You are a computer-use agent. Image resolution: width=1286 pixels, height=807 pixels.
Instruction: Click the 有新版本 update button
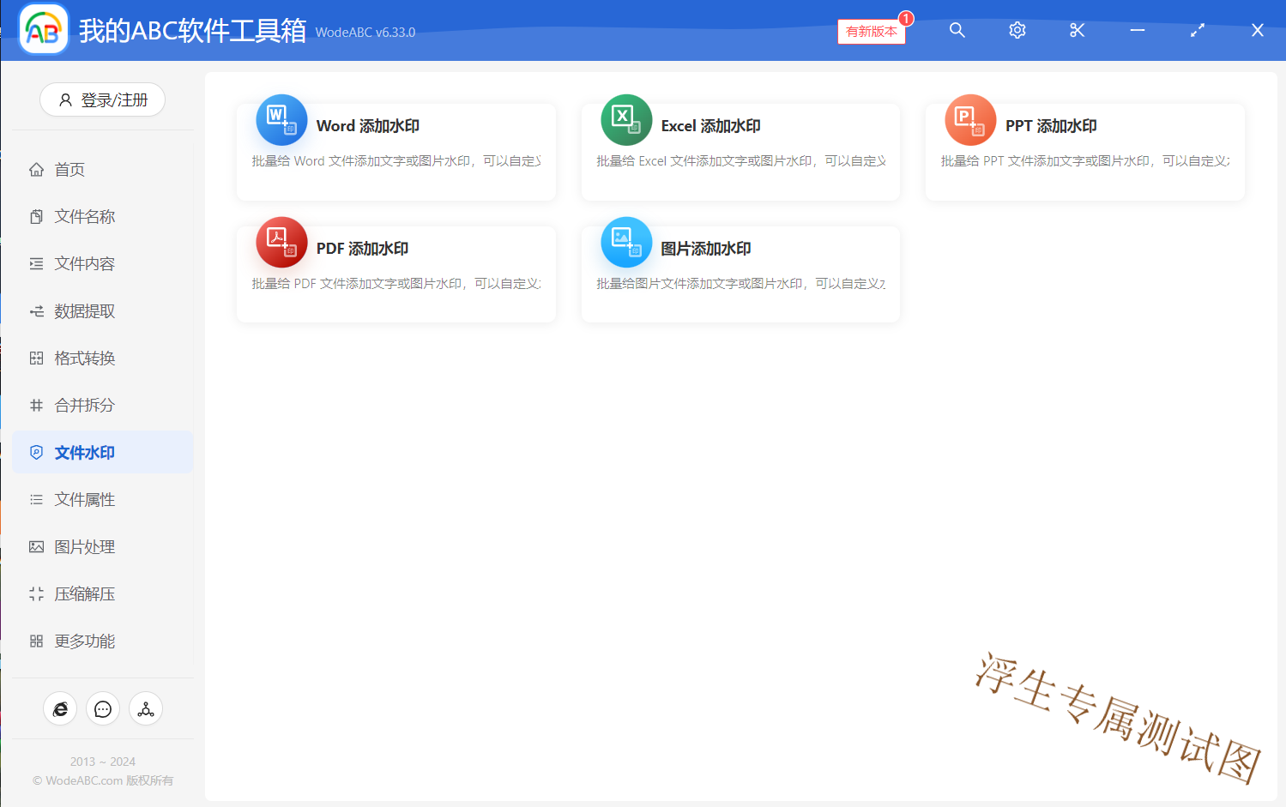click(871, 32)
